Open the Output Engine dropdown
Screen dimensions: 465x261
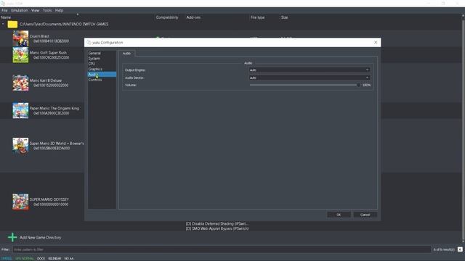coord(310,70)
